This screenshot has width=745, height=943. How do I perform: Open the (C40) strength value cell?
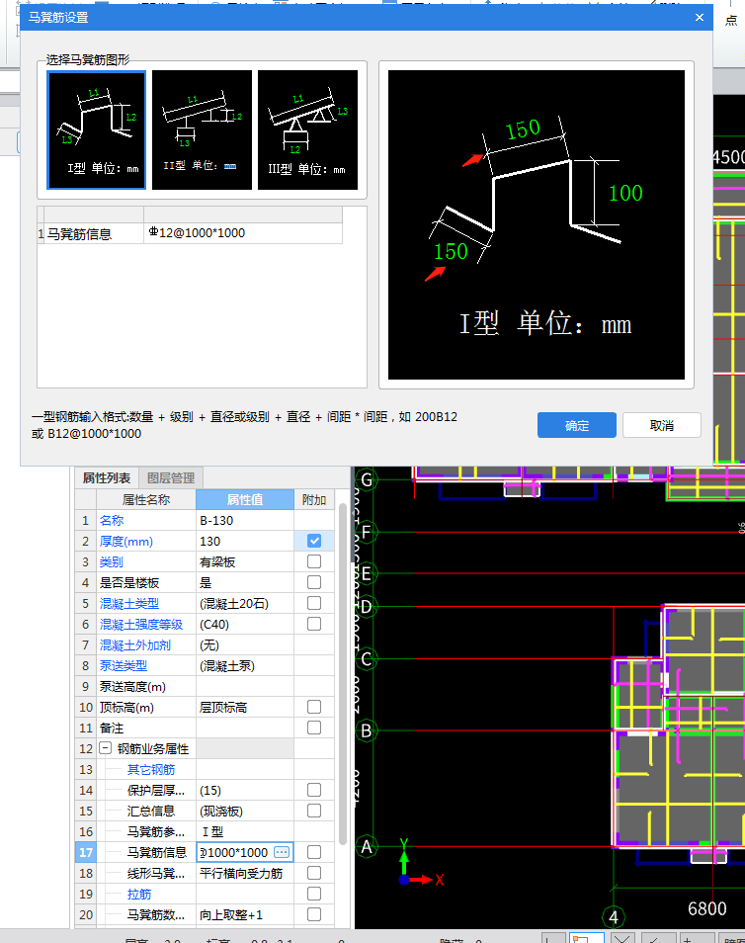(245, 625)
